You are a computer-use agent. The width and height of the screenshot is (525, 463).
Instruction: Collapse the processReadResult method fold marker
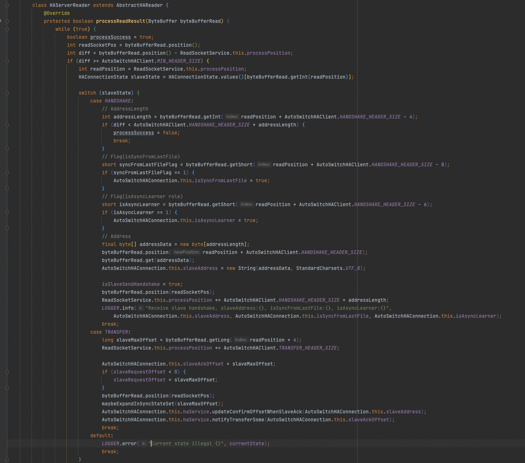[x=7, y=21]
